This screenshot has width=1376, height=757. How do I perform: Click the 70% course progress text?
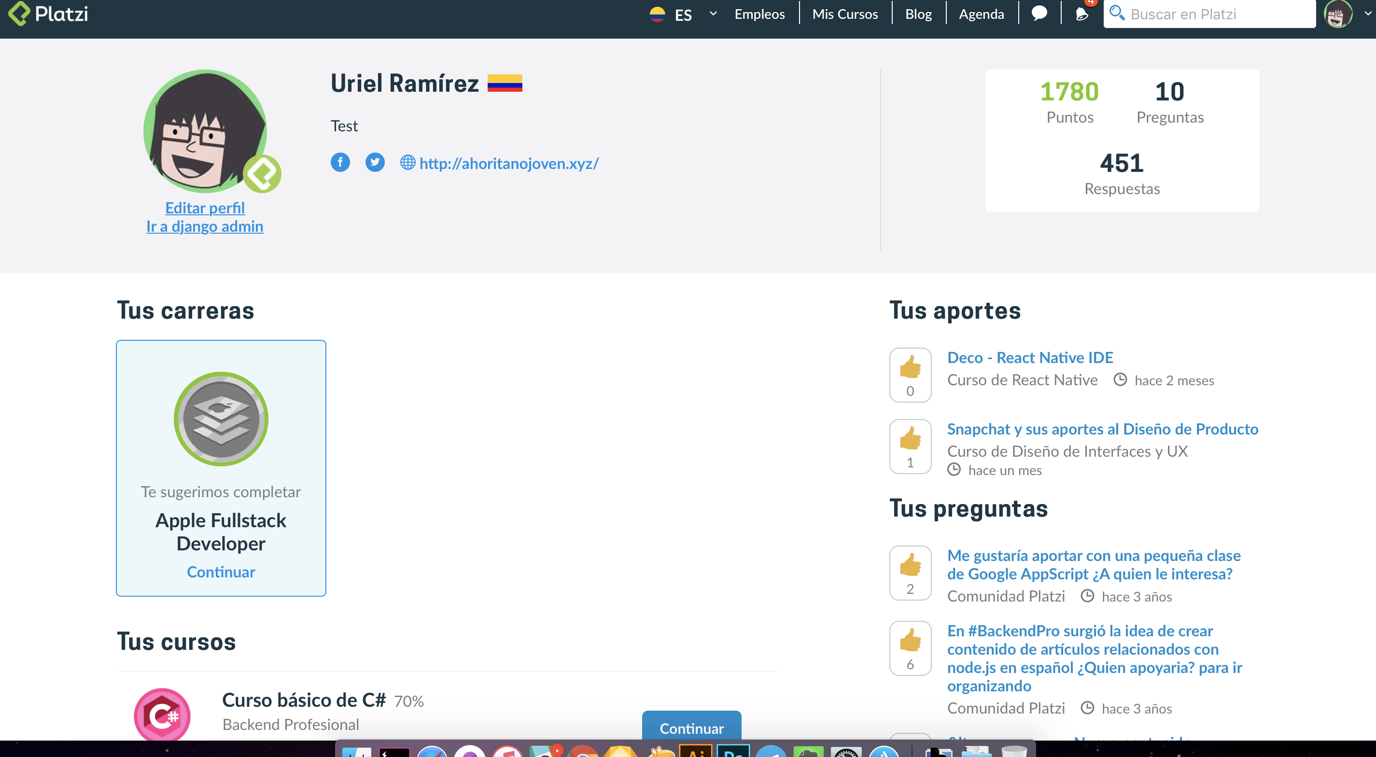point(408,701)
